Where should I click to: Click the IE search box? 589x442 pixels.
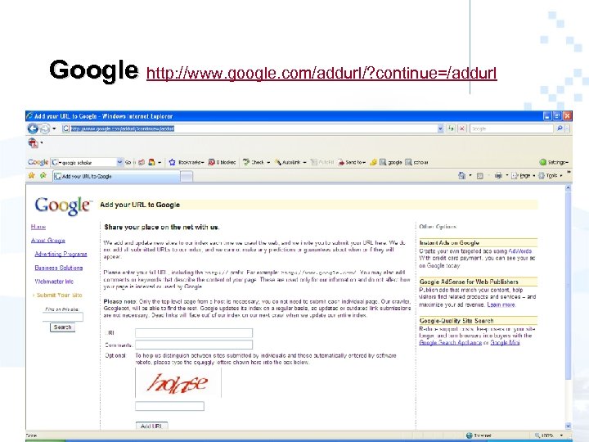[x=512, y=129]
